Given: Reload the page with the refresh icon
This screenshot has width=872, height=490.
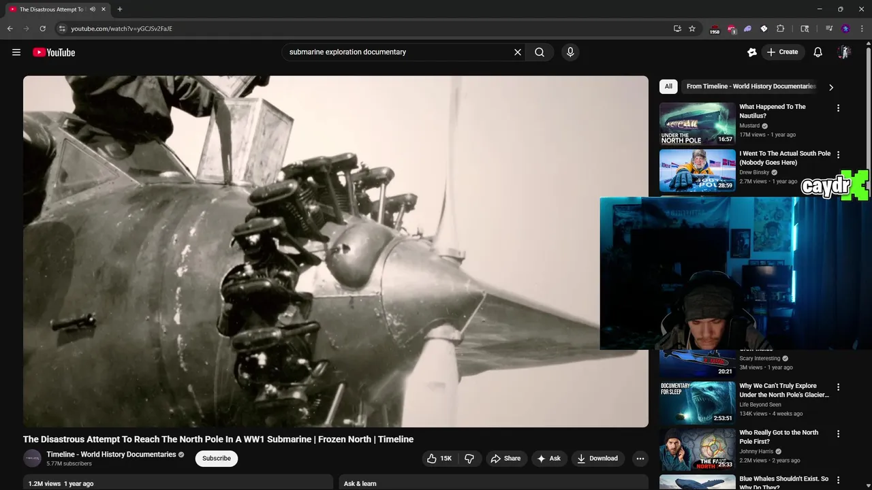Looking at the screenshot, I should click(42, 29).
